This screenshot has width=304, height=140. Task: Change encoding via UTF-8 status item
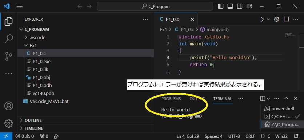coord(234,136)
